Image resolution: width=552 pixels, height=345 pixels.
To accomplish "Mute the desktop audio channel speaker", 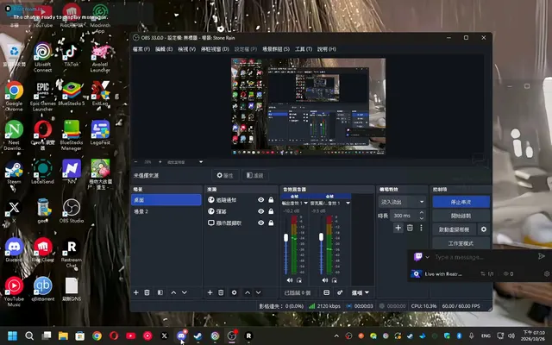I will [x=290, y=280].
